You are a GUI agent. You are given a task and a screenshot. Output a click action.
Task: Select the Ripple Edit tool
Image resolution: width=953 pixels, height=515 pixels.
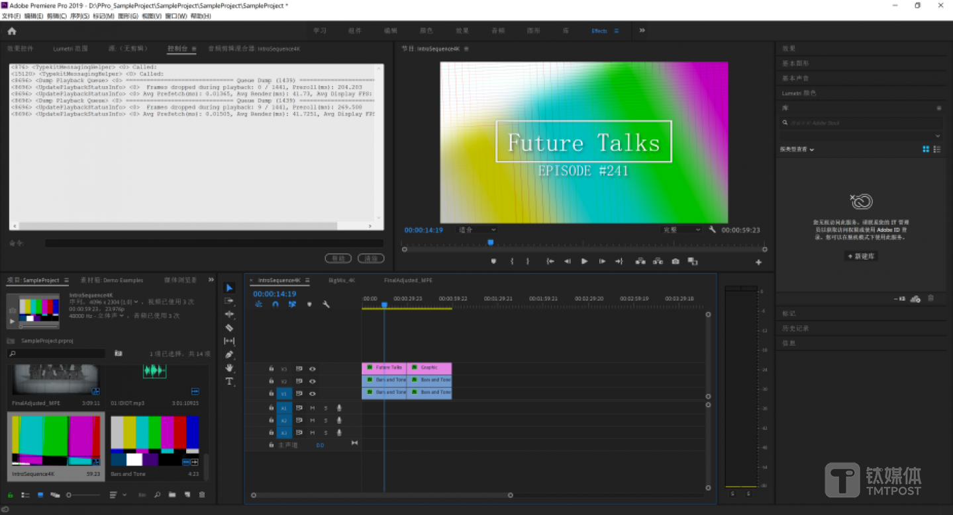pos(229,314)
